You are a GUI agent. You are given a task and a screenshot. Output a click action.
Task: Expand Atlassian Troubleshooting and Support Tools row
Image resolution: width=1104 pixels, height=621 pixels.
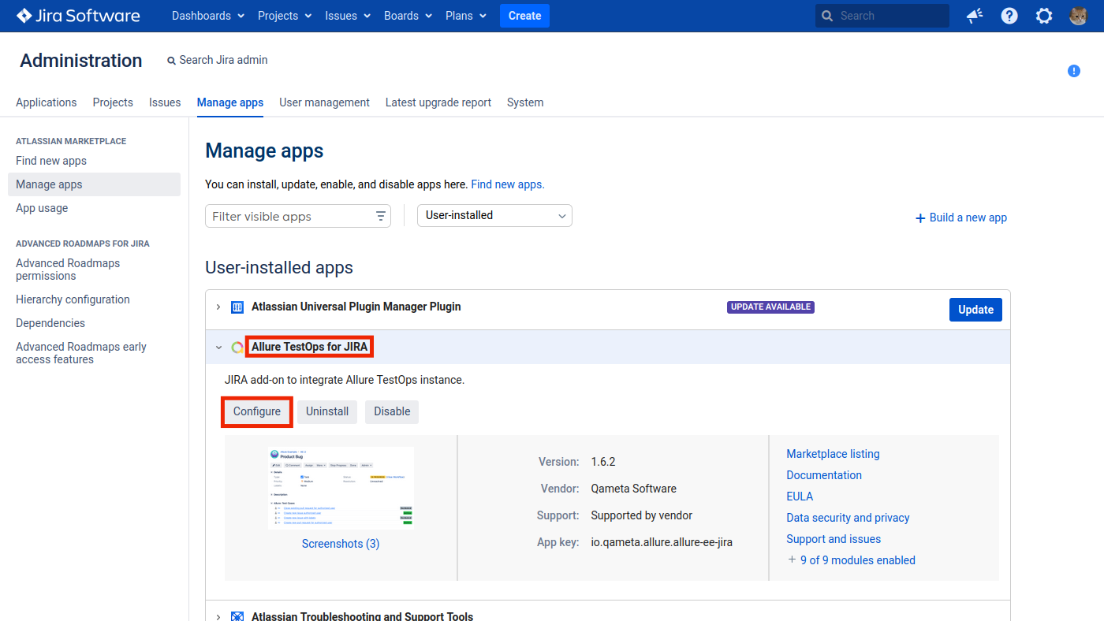tap(218, 616)
